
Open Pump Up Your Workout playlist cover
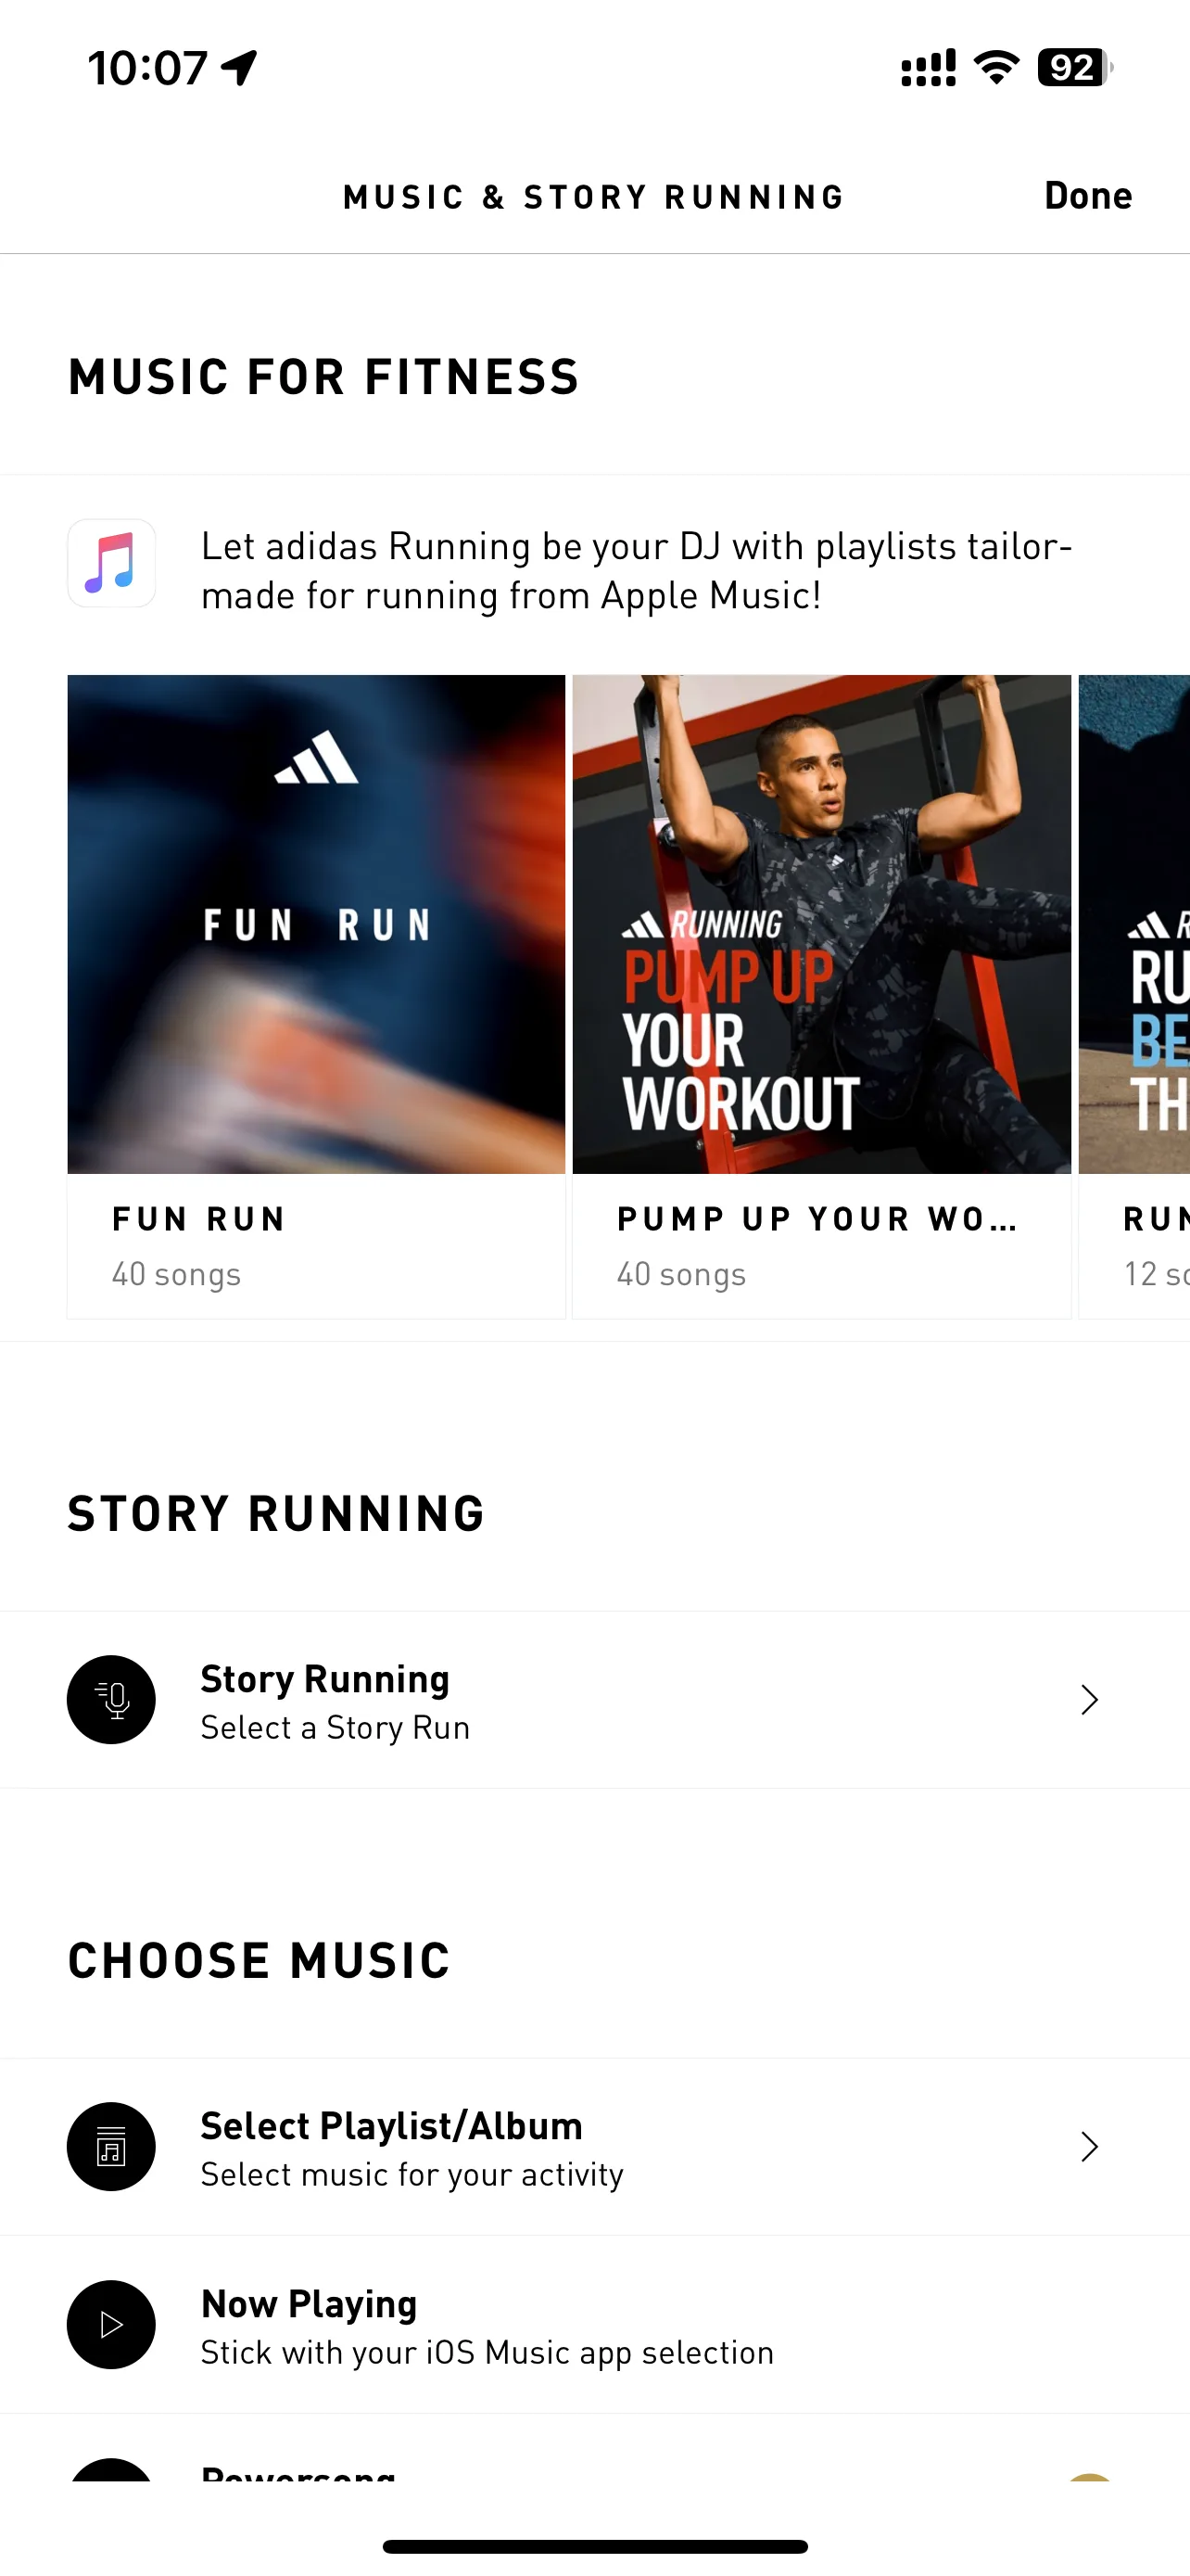(x=821, y=924)
